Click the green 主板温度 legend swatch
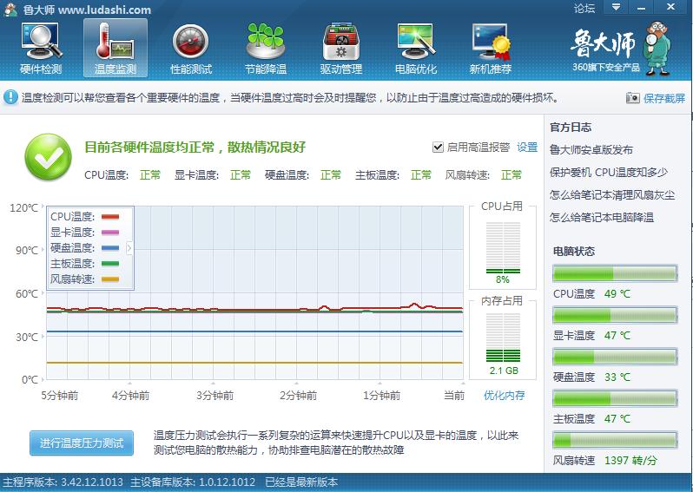Screen dimensions: 693x492 110,264
